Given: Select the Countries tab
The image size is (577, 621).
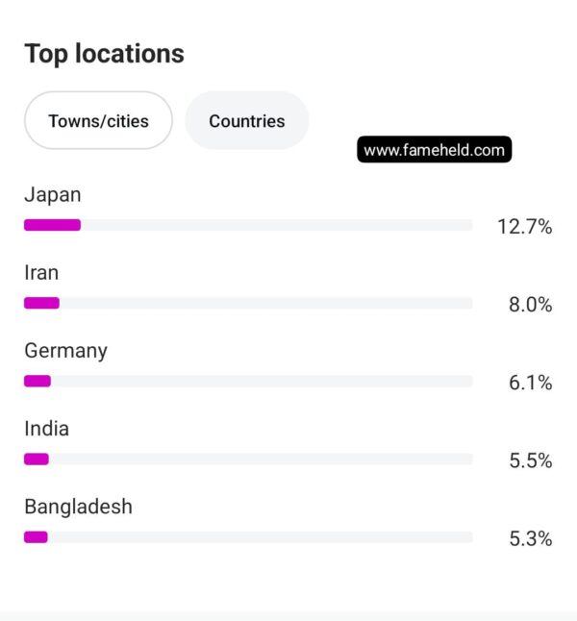Looking at the screenshot, I should click(247, 121).
